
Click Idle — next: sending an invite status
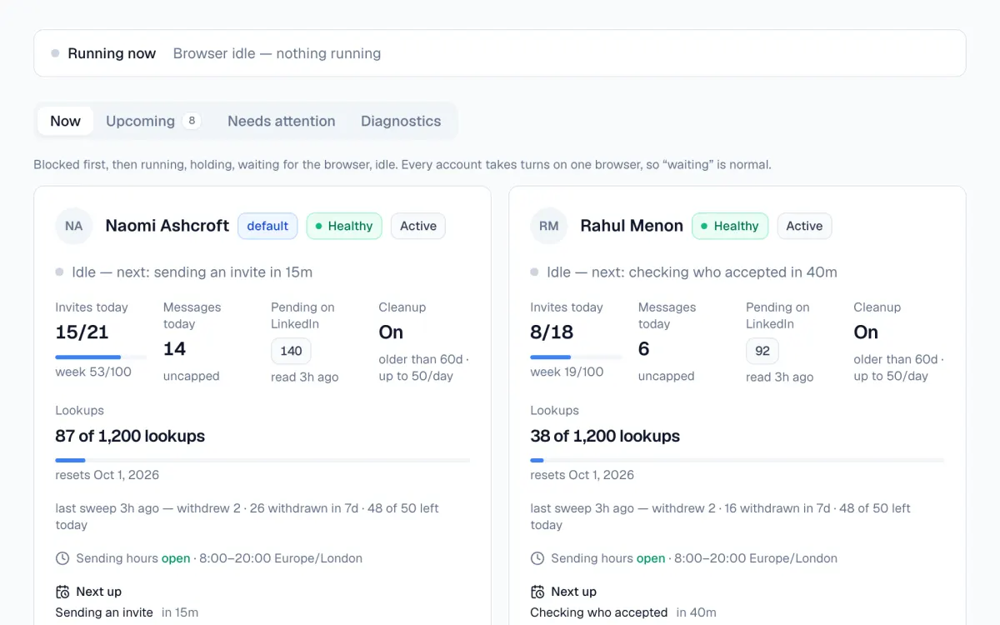(x=192, y=272)
